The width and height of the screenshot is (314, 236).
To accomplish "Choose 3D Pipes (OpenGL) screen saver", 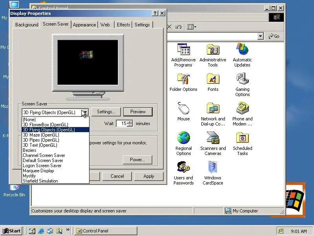I will 55,140.
